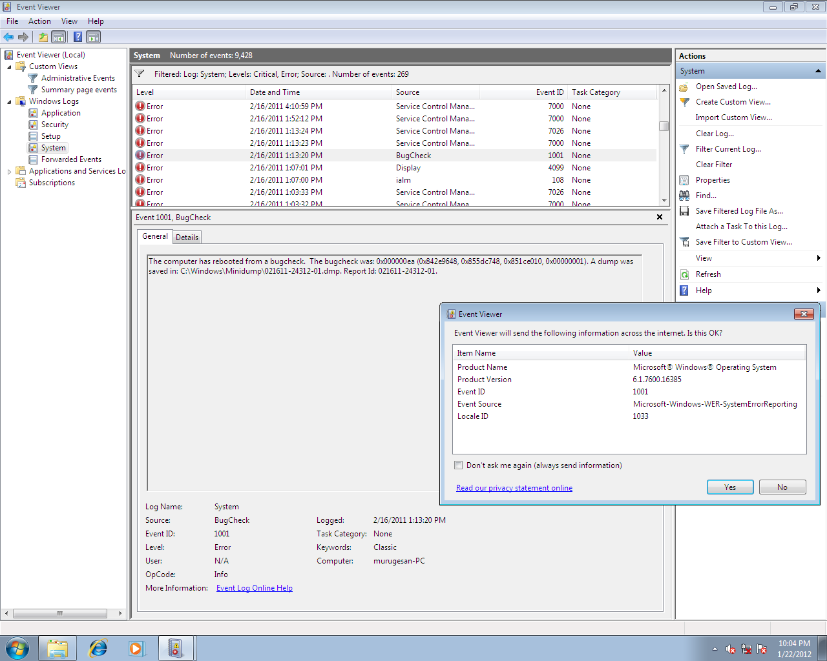The image size is (827, 661).
Task: Collapse the Windows Logs tree node
Action: 9,101
